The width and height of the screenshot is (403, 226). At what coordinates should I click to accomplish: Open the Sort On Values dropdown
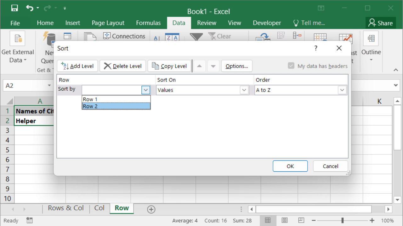[244, 90]
